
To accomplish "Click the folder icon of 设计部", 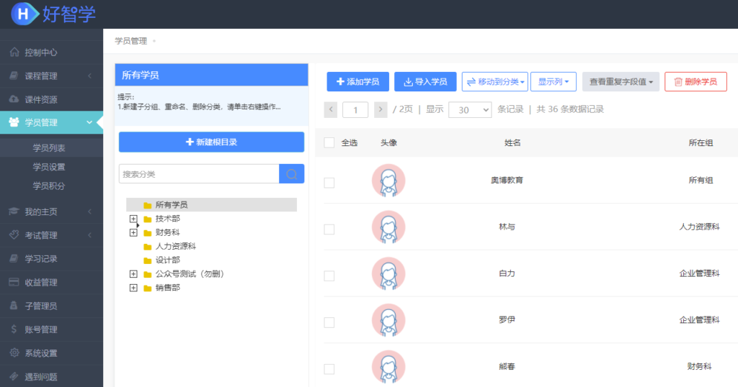I will point(147,260).
